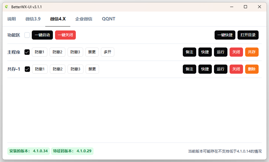Maximize the BetterWX-UI window
269x162 pixels.
[x=245, y=7]
